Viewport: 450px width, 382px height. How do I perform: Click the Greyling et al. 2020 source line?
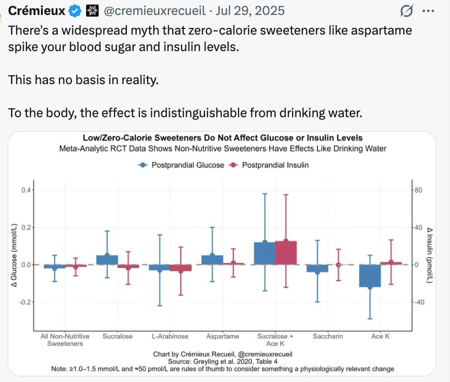[x=222, y=362]
